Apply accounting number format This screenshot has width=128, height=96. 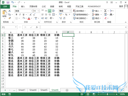click(61, 14)
